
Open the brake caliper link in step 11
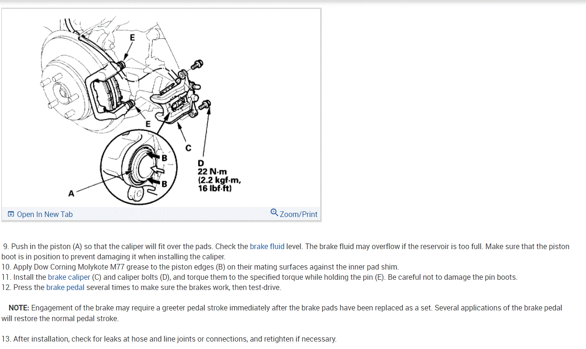(x=69, y=277)
